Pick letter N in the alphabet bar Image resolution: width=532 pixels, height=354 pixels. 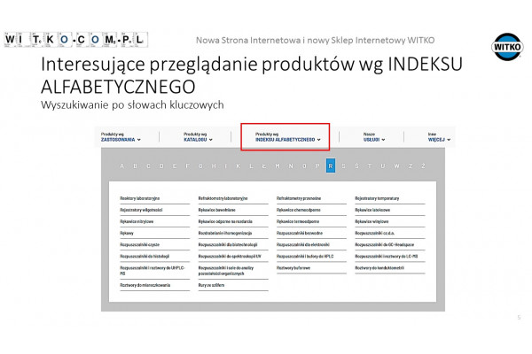point(291,166)
